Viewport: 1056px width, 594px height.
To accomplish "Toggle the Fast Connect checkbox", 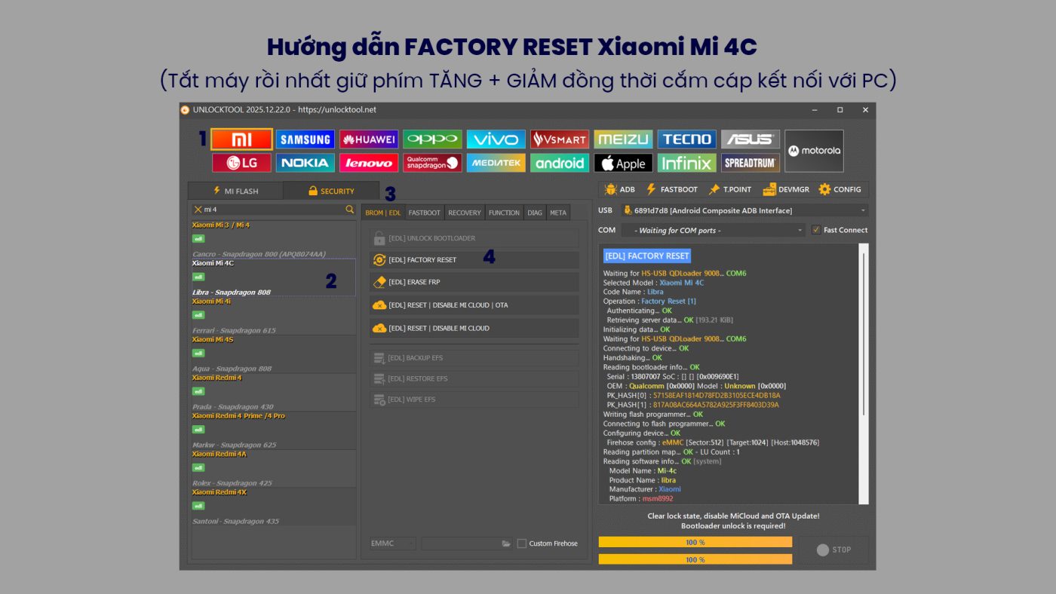I will (x=816, y=230).
